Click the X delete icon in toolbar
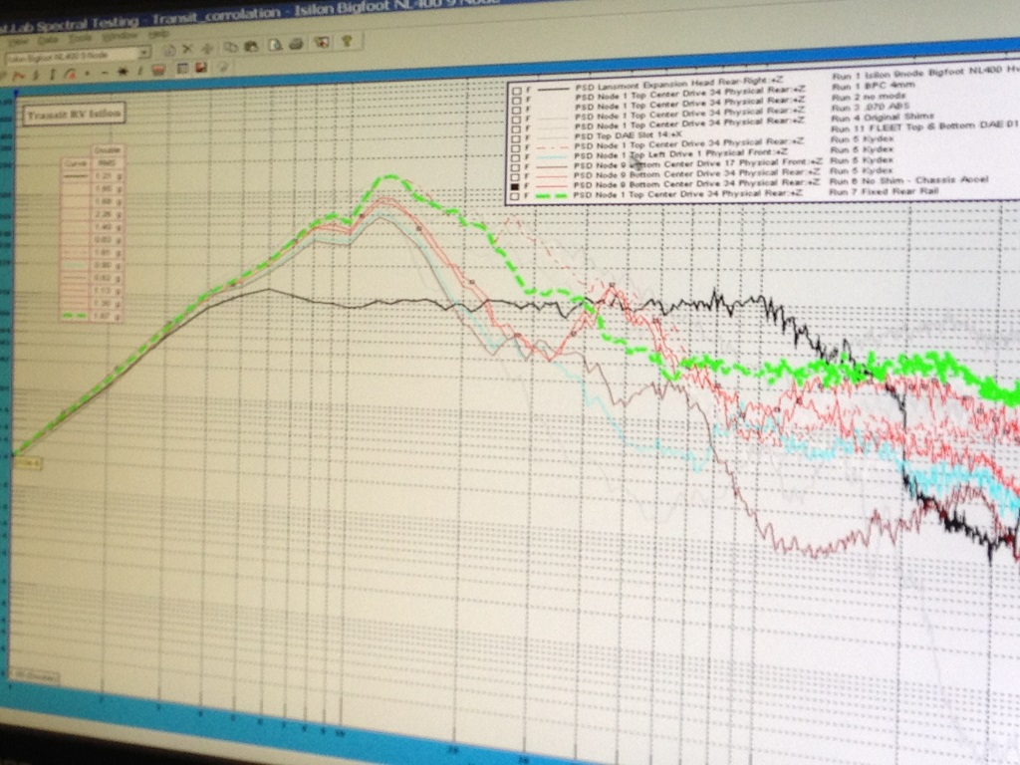1020x765 pixels. click(187, 47)
